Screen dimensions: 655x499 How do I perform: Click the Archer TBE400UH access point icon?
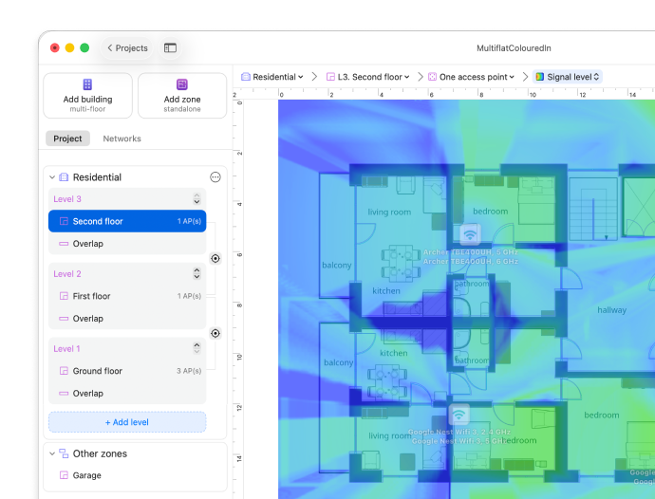click(470, 233)
